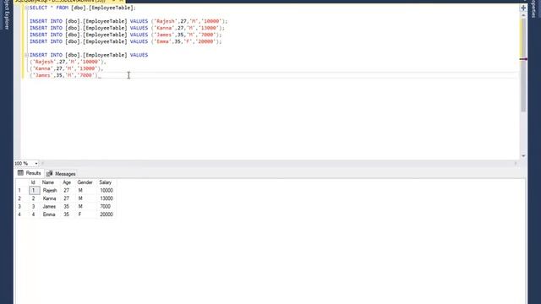Image resolution: width=541 pixels, height=304 pixels.
Task: Select the Id column header
Action: [x=33, y=182]
